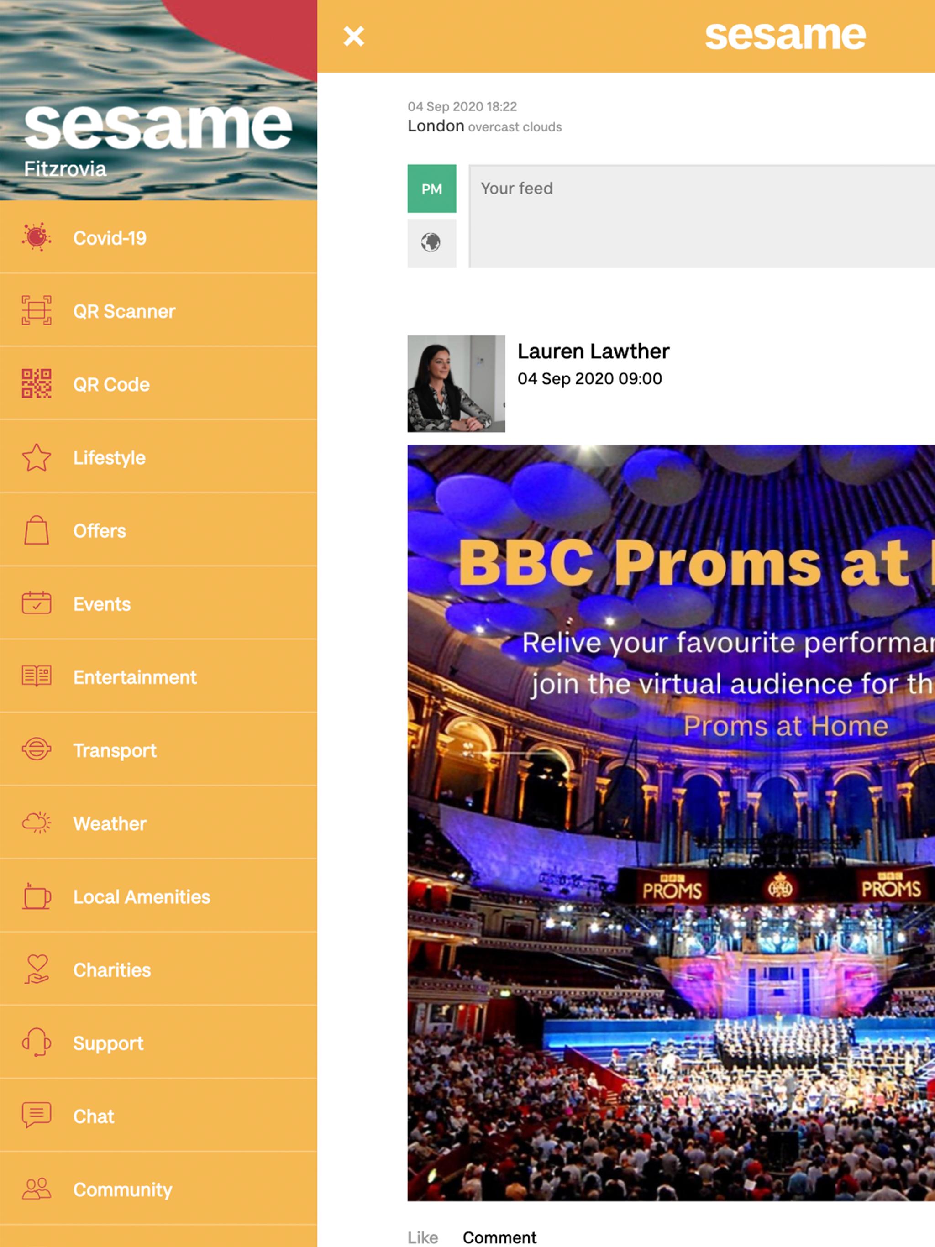This screenshot has height=1247, width=935.
Task: Open the Charities menu entry
Action: pos(112,970)
